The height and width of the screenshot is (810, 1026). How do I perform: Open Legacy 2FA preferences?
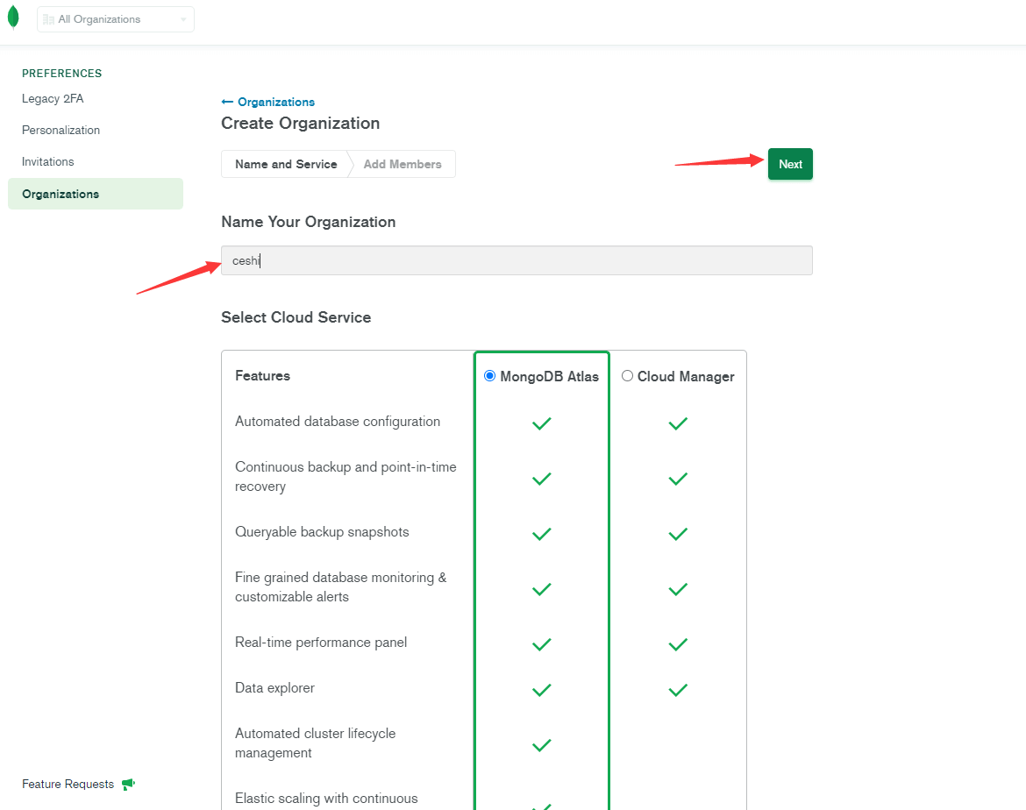point(53,99)
